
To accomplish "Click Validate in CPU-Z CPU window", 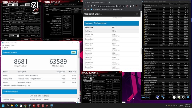I will [26, 39].
